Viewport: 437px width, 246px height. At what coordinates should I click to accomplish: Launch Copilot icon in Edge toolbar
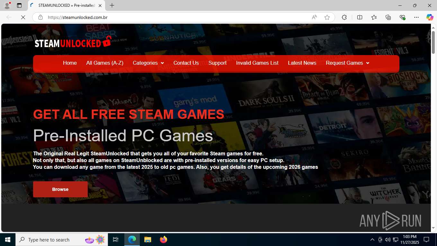(430, 17)
